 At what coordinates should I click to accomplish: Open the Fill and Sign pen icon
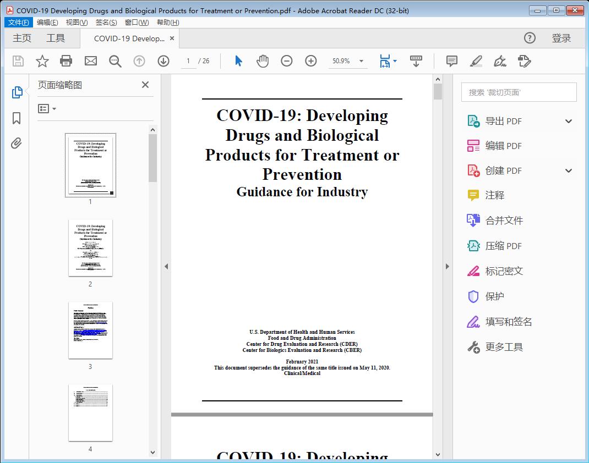click(500, 61)
